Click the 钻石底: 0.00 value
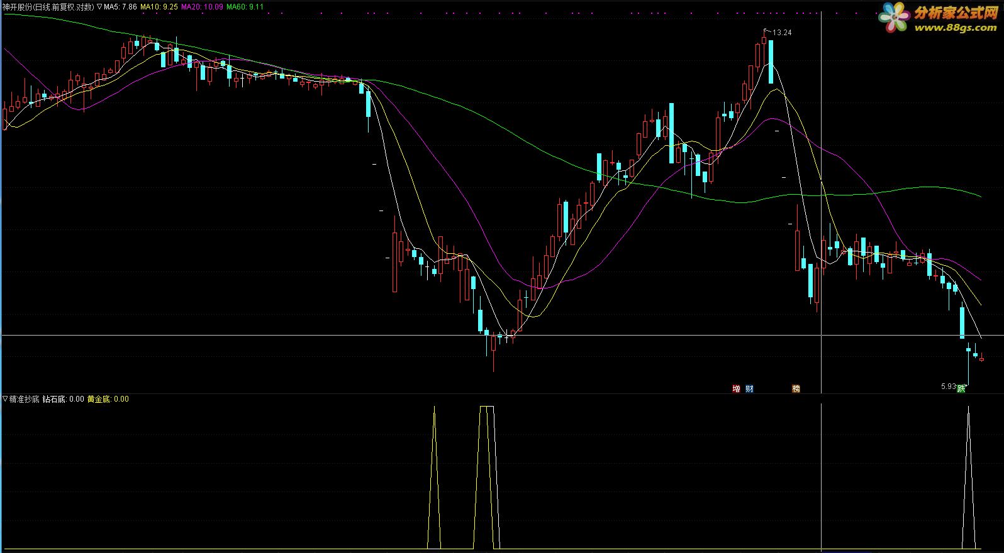The width and height of the screenshot is (1004, 553). (x=63, y=399)
